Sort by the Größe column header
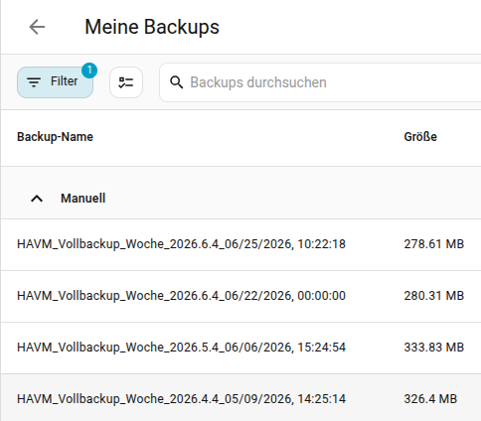 click(x=420, y=137)
